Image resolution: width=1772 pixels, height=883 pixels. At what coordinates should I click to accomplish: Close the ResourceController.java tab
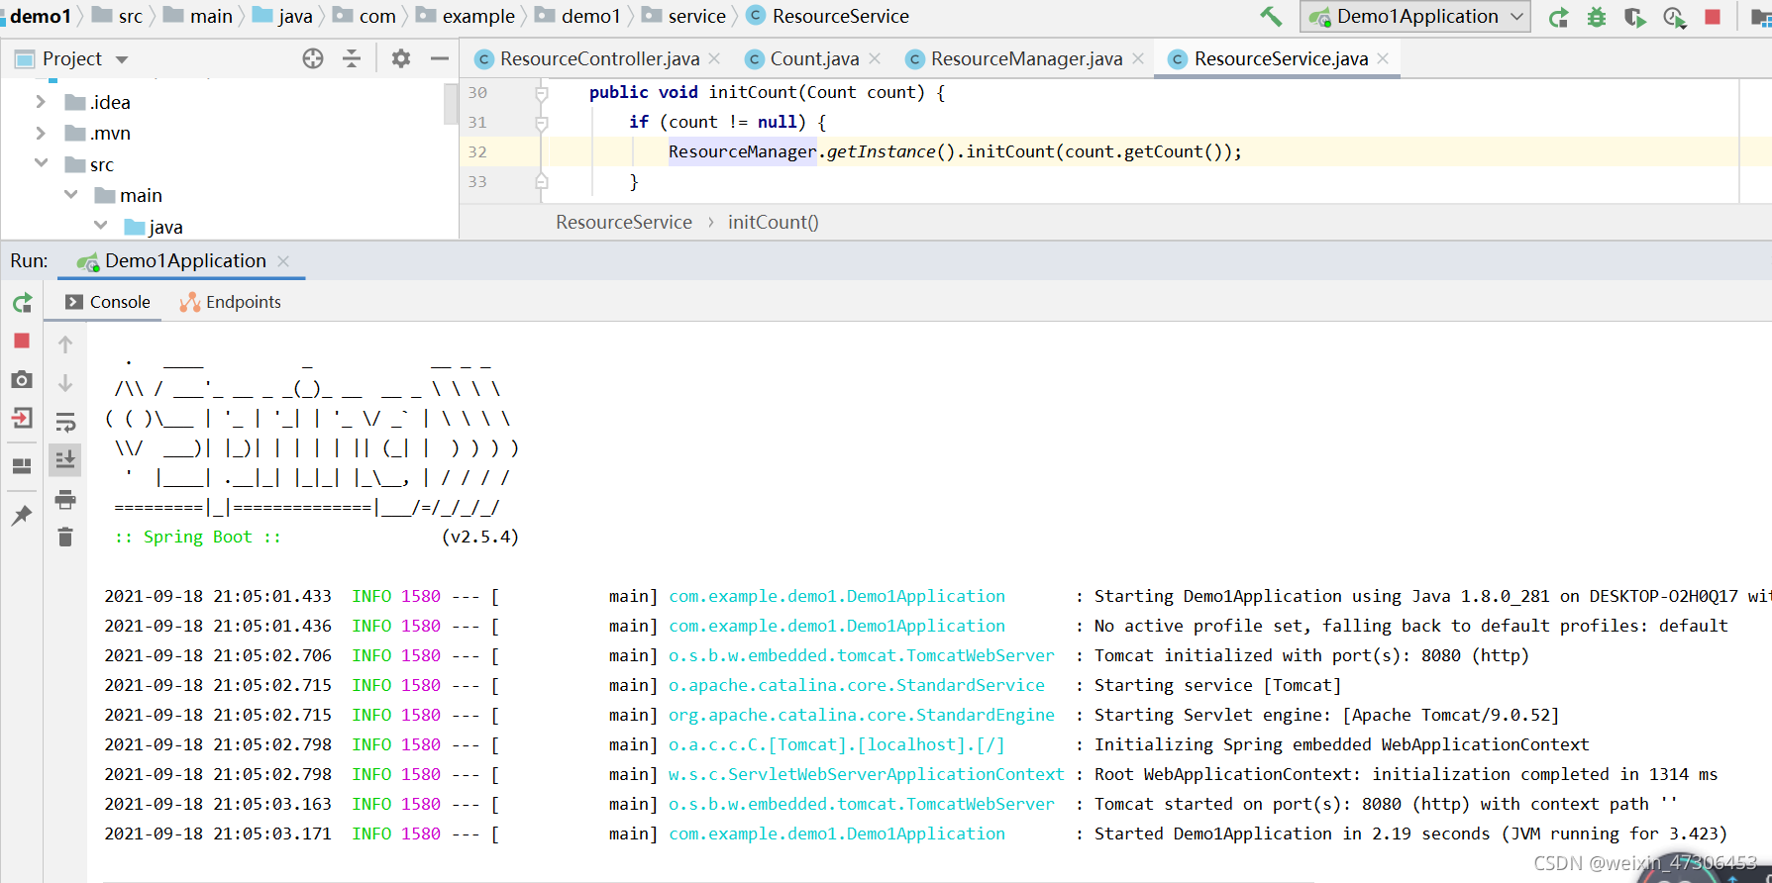[714, 59]
